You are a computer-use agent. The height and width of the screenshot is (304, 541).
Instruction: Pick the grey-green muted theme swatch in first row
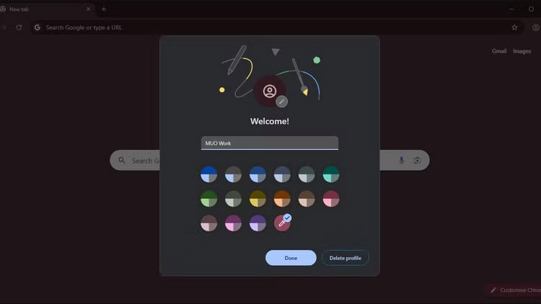pyautogui.click(x=307, y=174)
